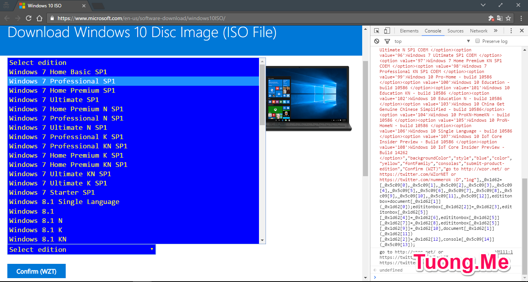Viewport: 528px width, 282px height.
Task: Open a new tab with the tab button
Action: click(x=98, y=6)
